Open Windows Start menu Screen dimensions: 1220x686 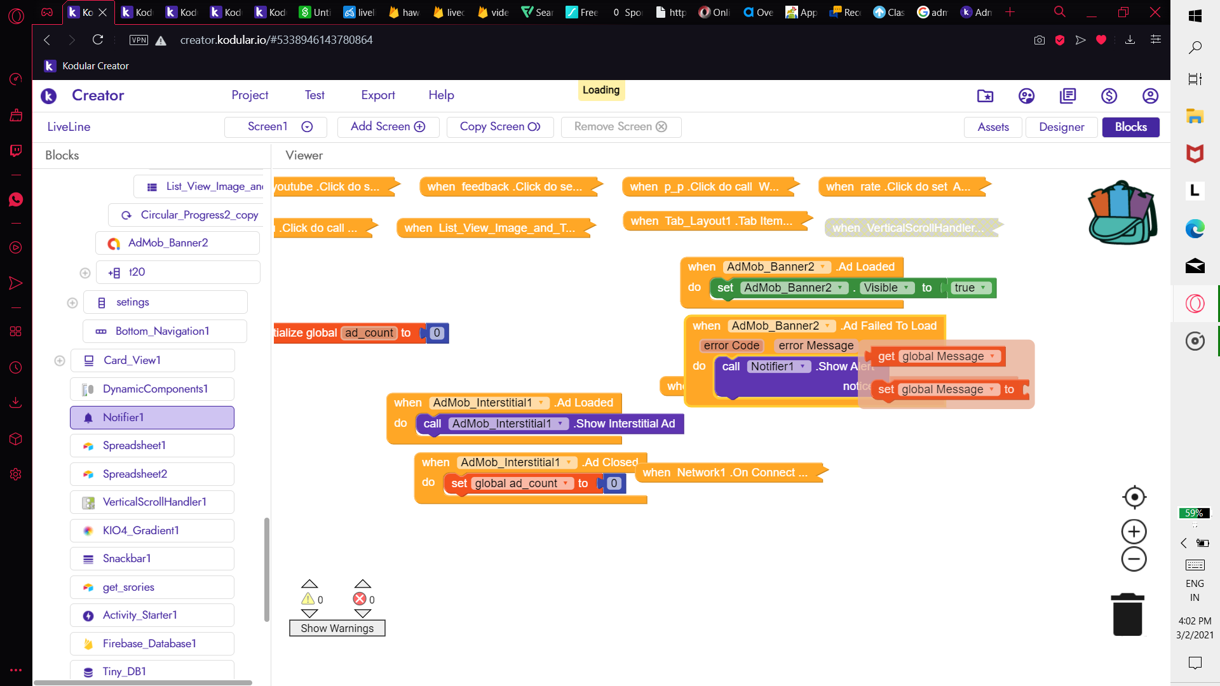[1195, 16]
